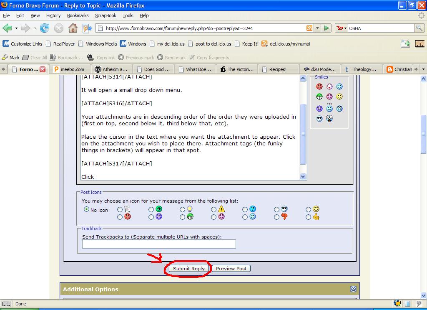Viewport: 427px width, 310px height.
Task: Click the Submit Reply button
Action: [189, 269]
